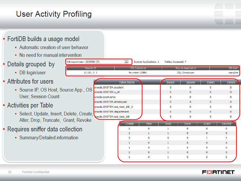Click the Summary/Detailed information bullet
This screenshot has width=241, height=181.
49,137
